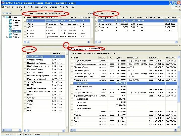Switch to the tab left of Начисления
This screenshot has width=181, height=136.
coord(79,49)
